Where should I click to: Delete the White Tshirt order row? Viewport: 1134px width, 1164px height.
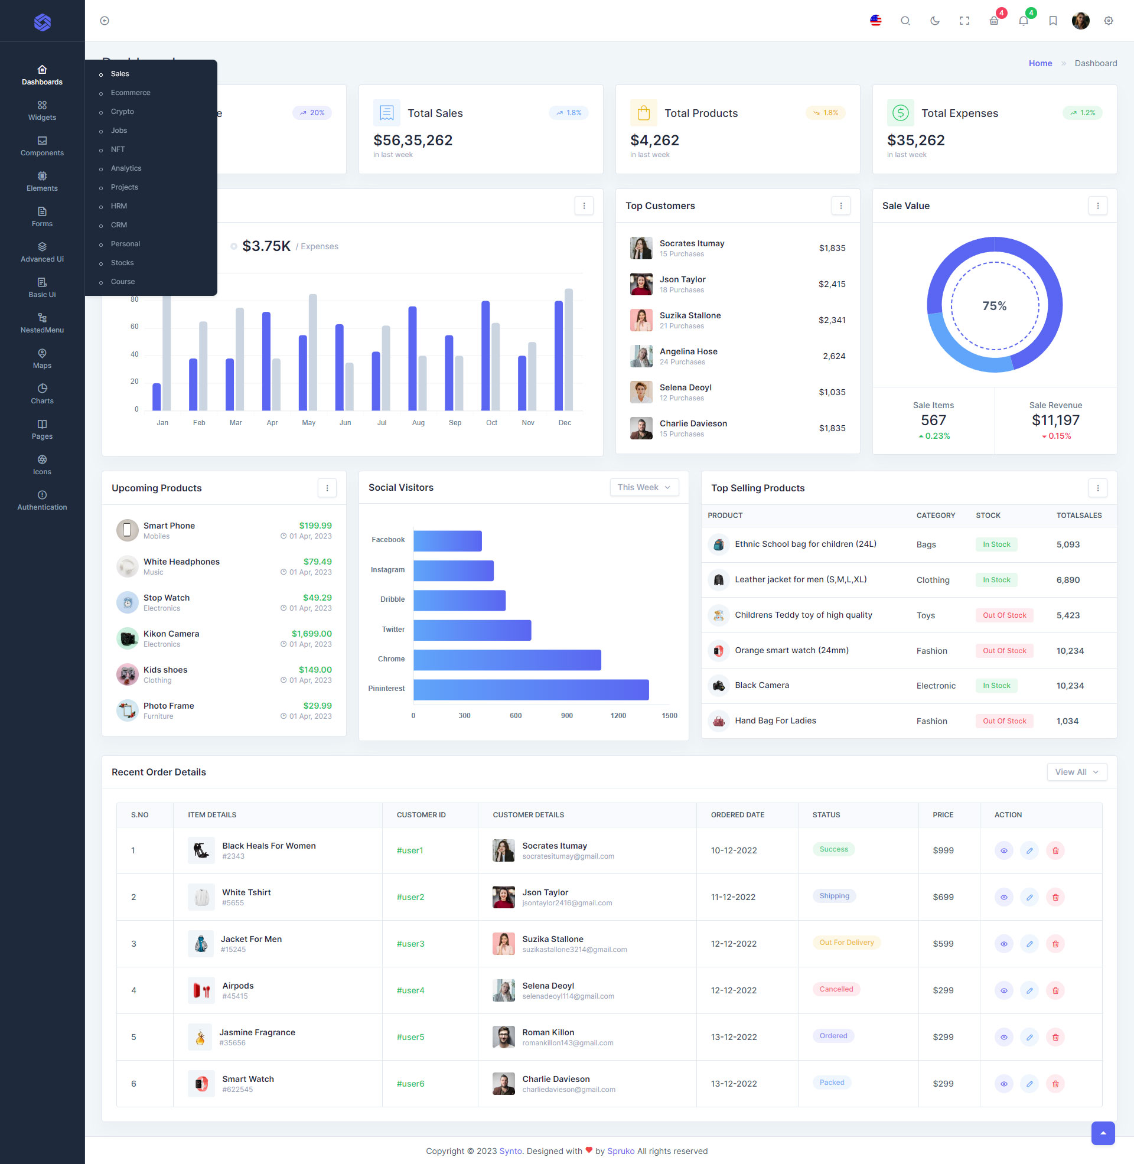click(1055, 896)
